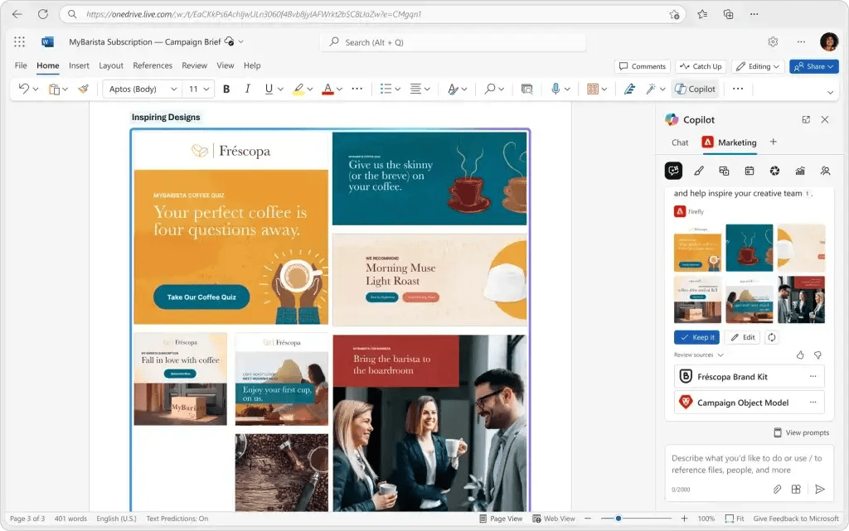This screenshot has width=849, height=531.
Task: Click the regenerate icon beside Edit
Action: [772, 337]
